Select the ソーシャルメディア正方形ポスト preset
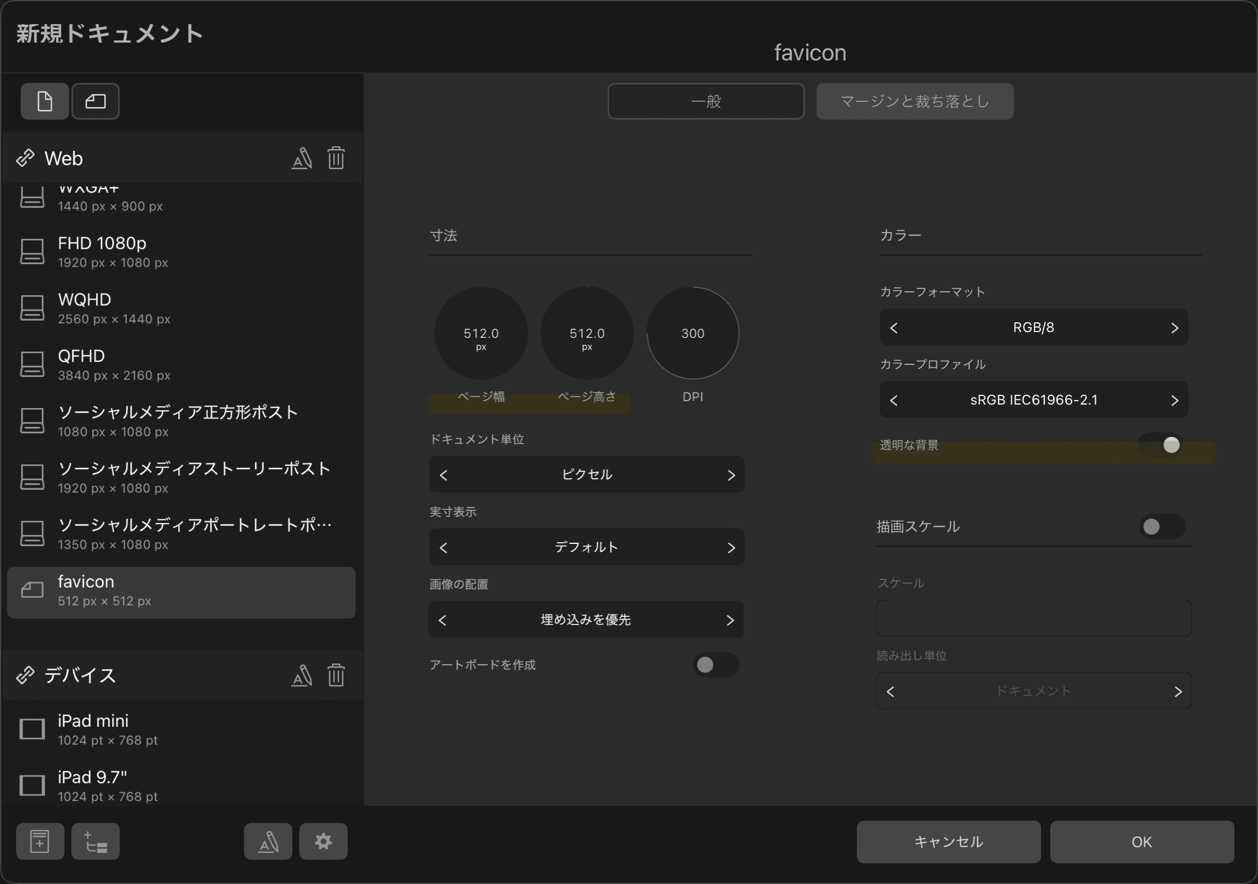1258x884 pixels. (x=181, y=421)
